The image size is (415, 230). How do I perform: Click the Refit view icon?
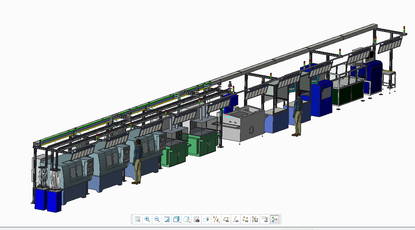point(137,219)
